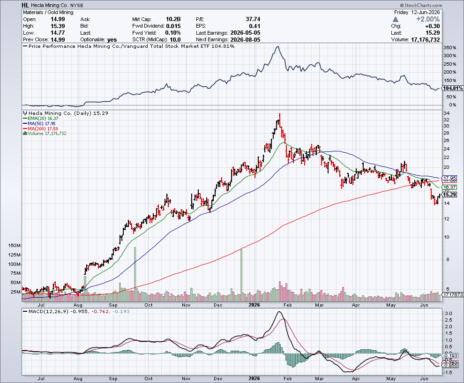The image size is (464, 383).
Task: Click the Mkt Cap value 10.2B
Action: 173,19
